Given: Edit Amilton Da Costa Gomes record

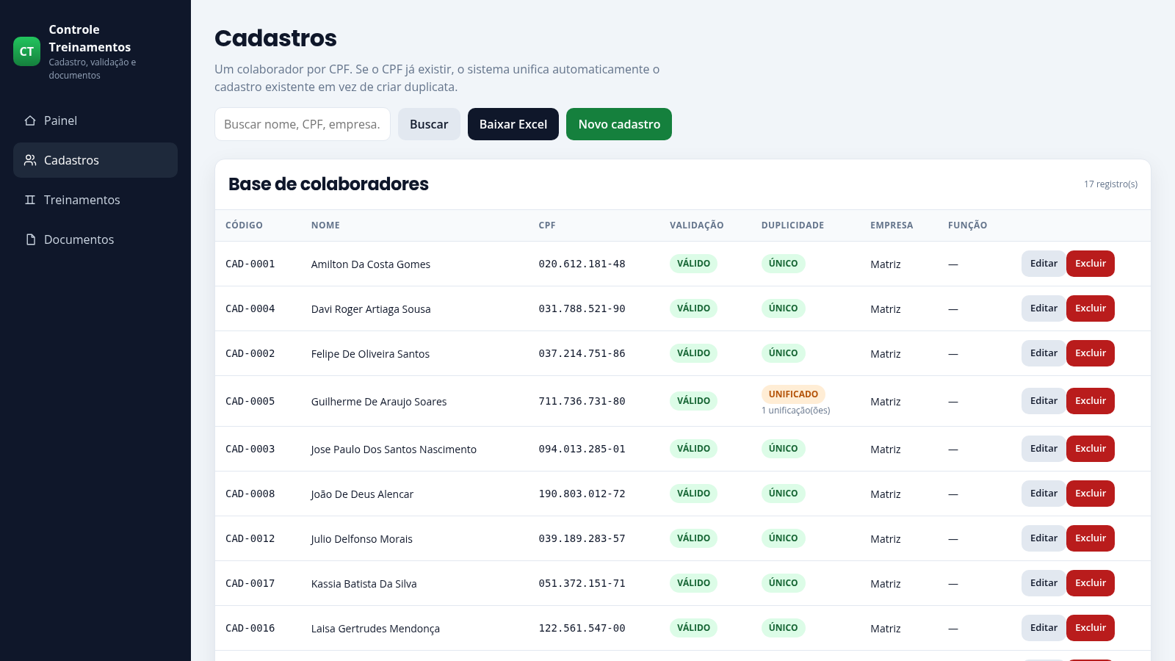Looking at the screenshot, I should (1044, 264).
